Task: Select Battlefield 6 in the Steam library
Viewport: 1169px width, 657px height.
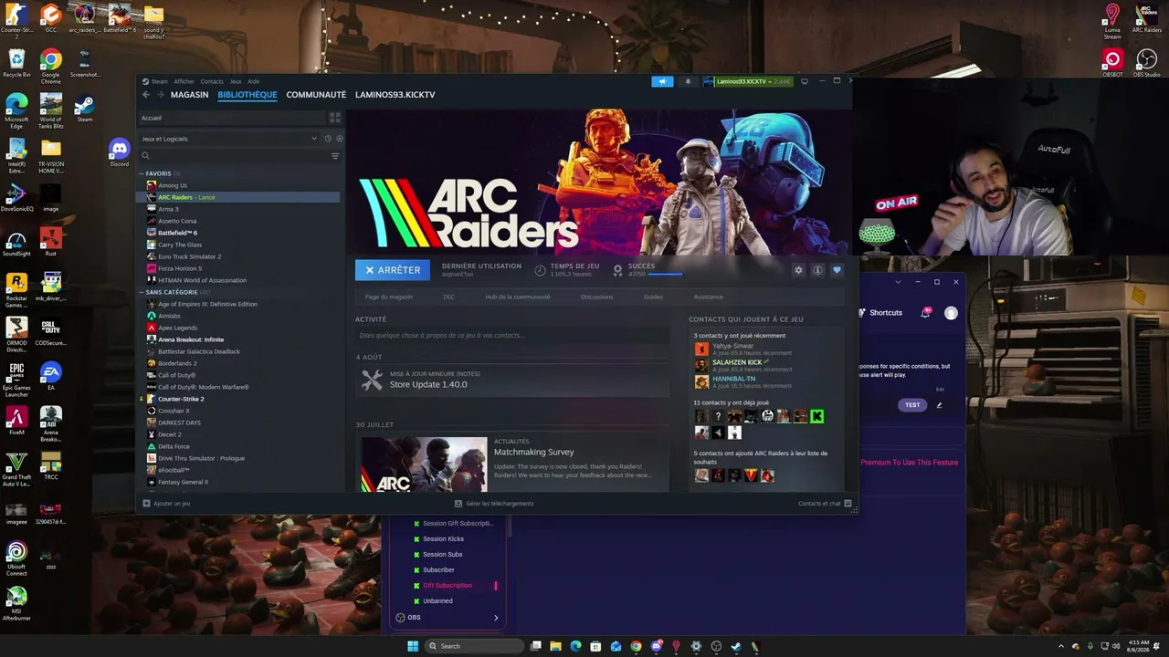Action: pos(177,233)
